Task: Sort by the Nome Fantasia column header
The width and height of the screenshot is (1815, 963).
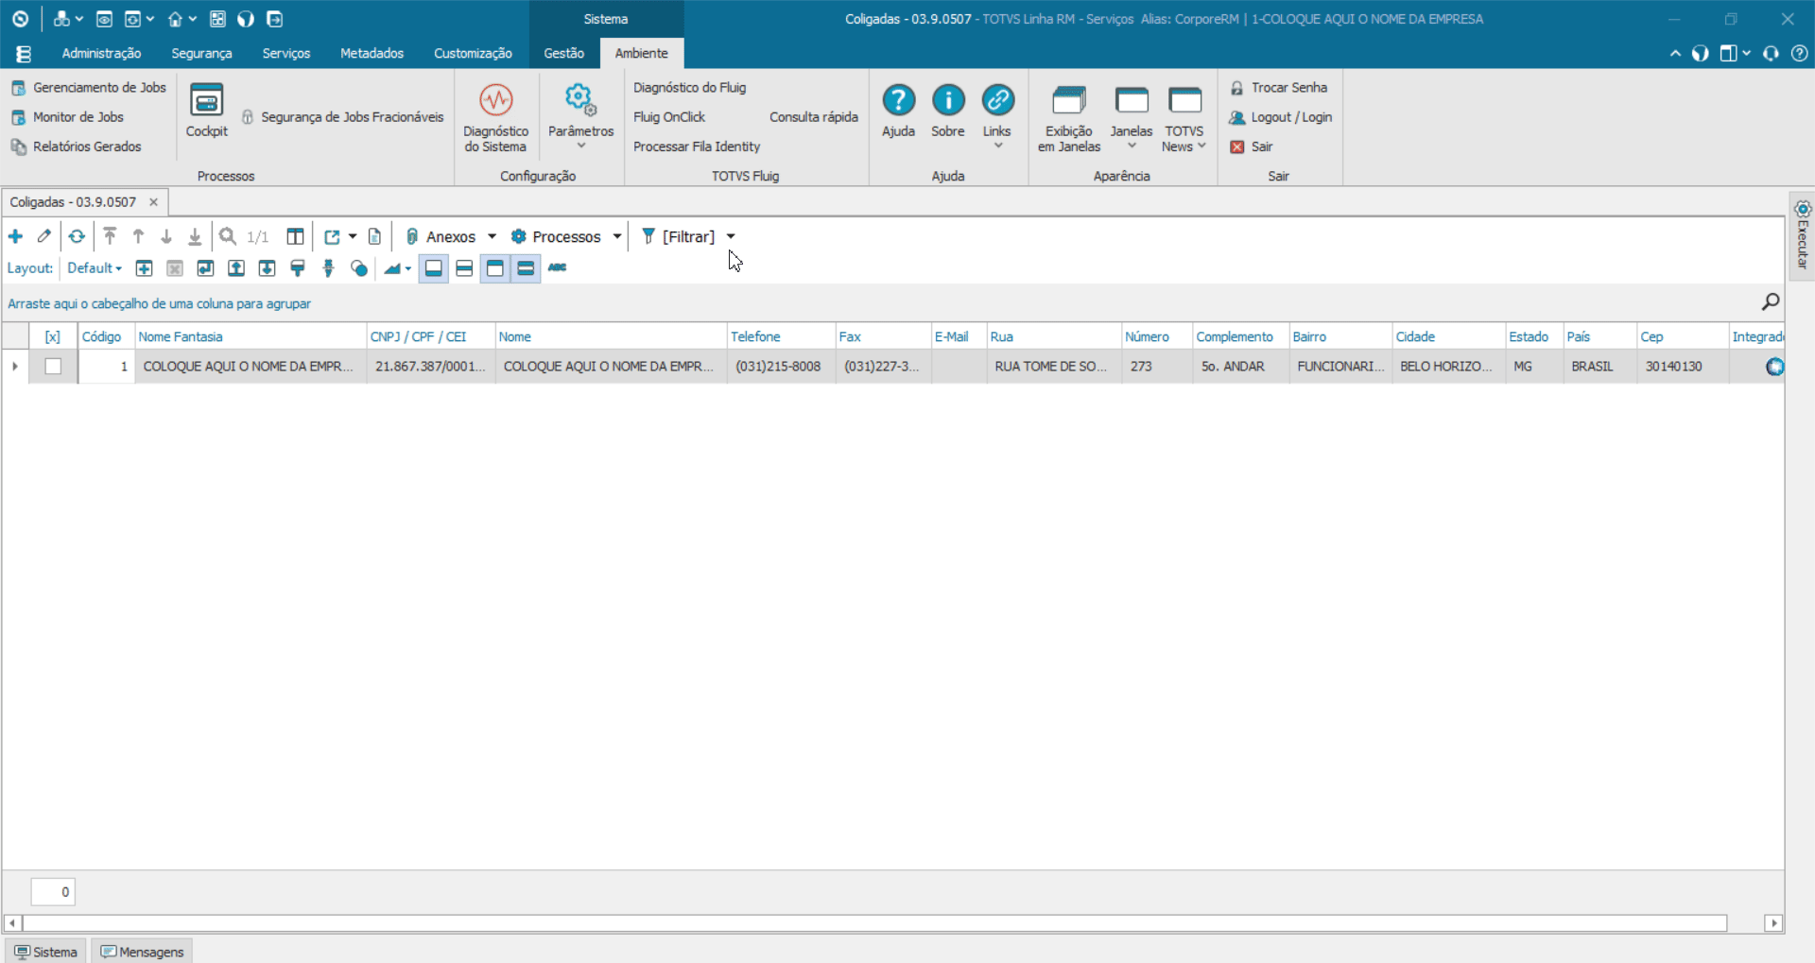Action: coord(250,336)
